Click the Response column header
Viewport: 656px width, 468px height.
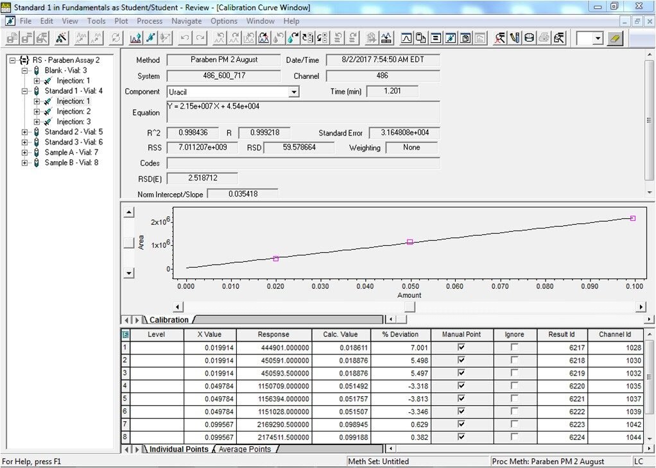point(273,334)
